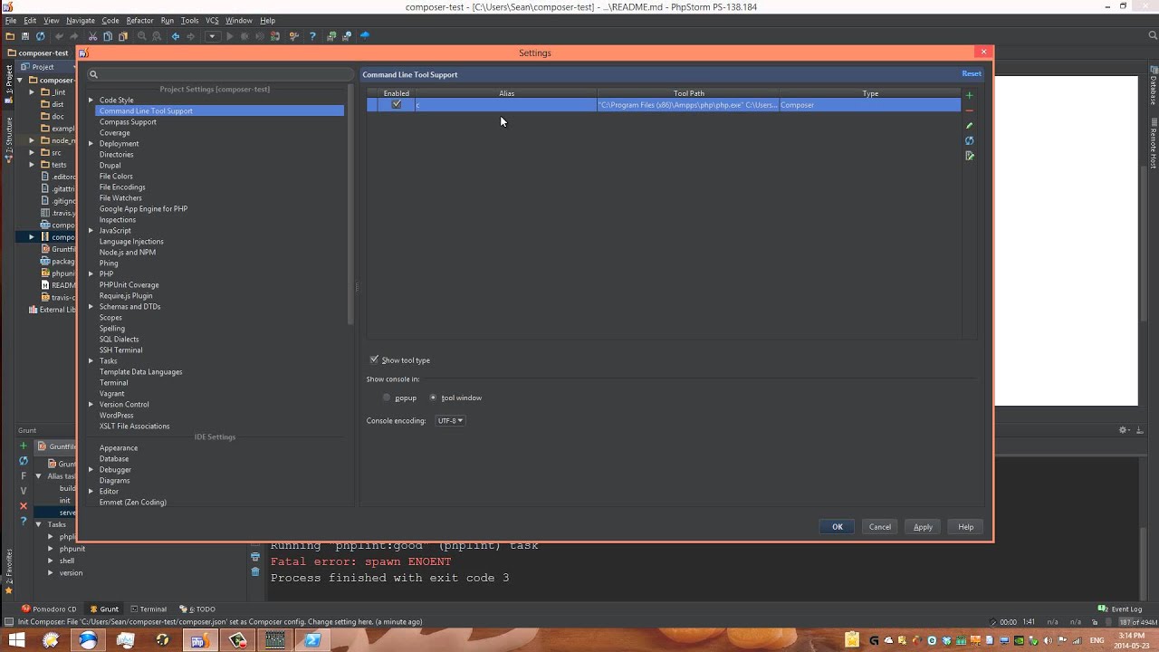Viewport: 1159px width, 652px height.
Task: Open the PhpStorm taskbar icon
Action: pyautogui.click(x=199, y=640)
